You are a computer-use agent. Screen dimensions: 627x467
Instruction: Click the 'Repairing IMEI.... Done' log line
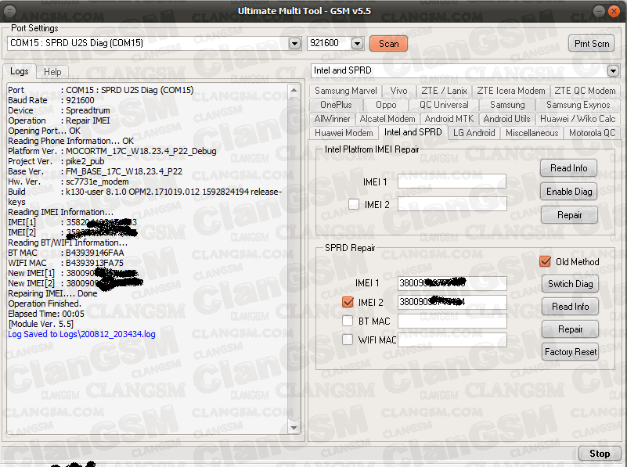coord(52,293)
